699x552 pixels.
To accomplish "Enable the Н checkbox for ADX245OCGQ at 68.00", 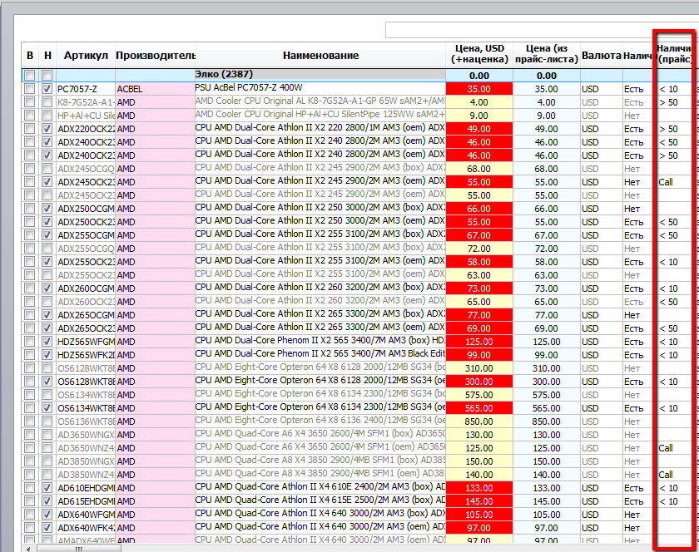I will (47, 169).
